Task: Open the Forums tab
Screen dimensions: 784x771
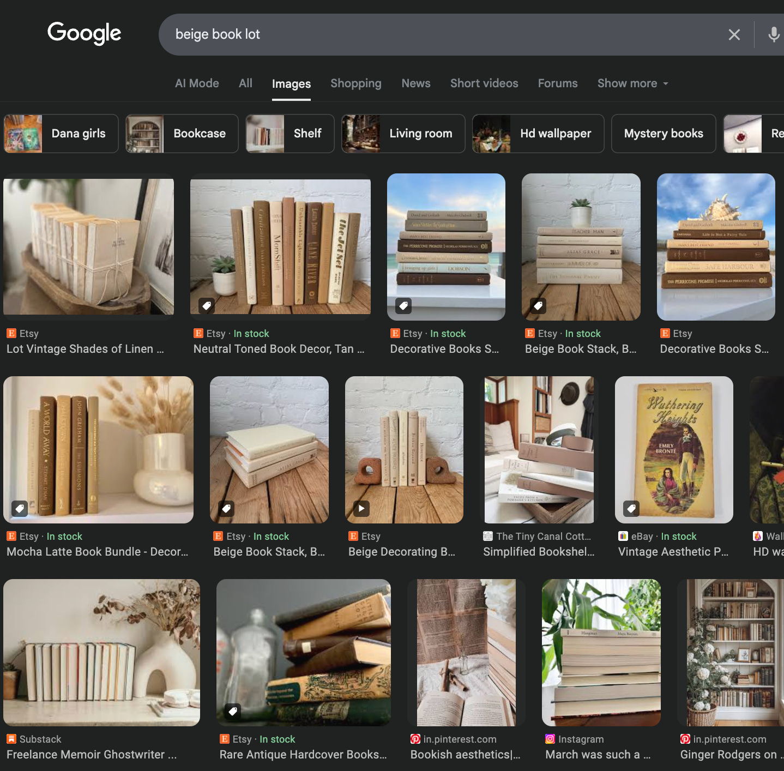Action: (x=558, y=83)
